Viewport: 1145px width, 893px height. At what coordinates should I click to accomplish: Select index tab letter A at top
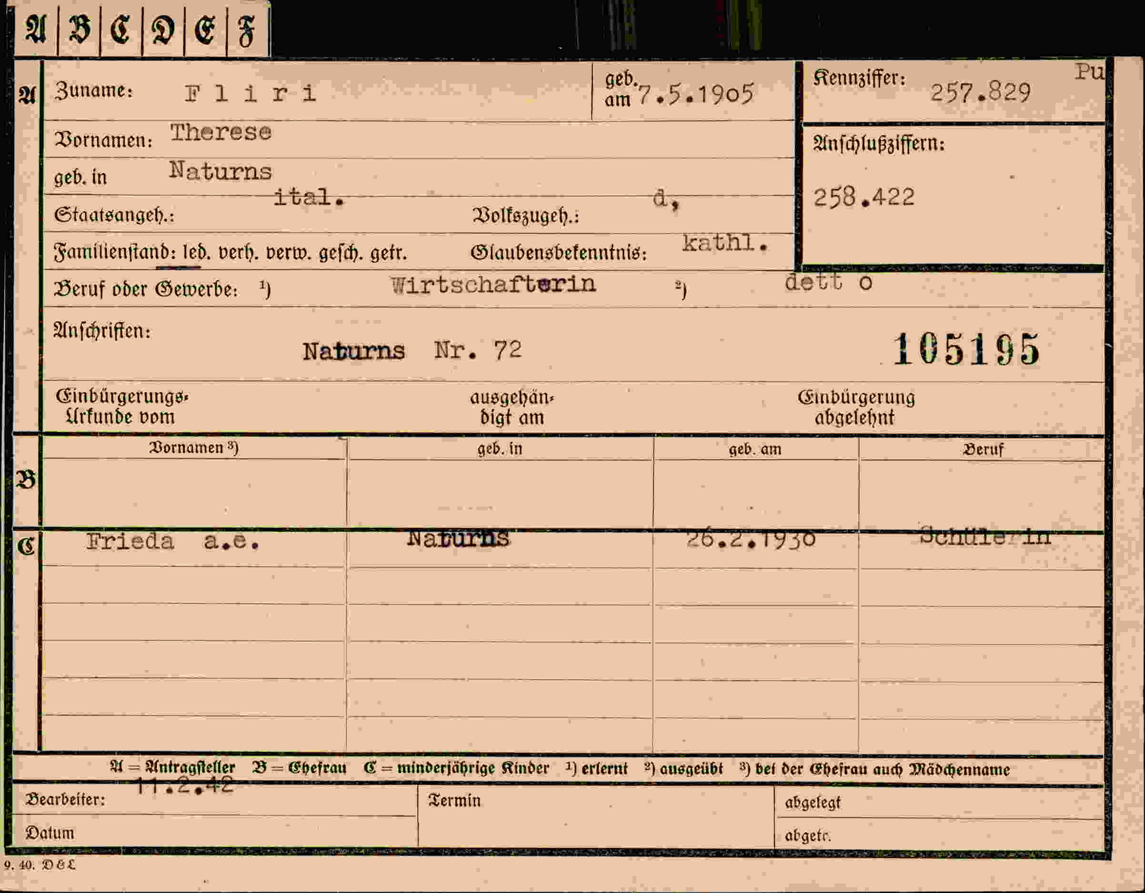click(x=36, y=30)
